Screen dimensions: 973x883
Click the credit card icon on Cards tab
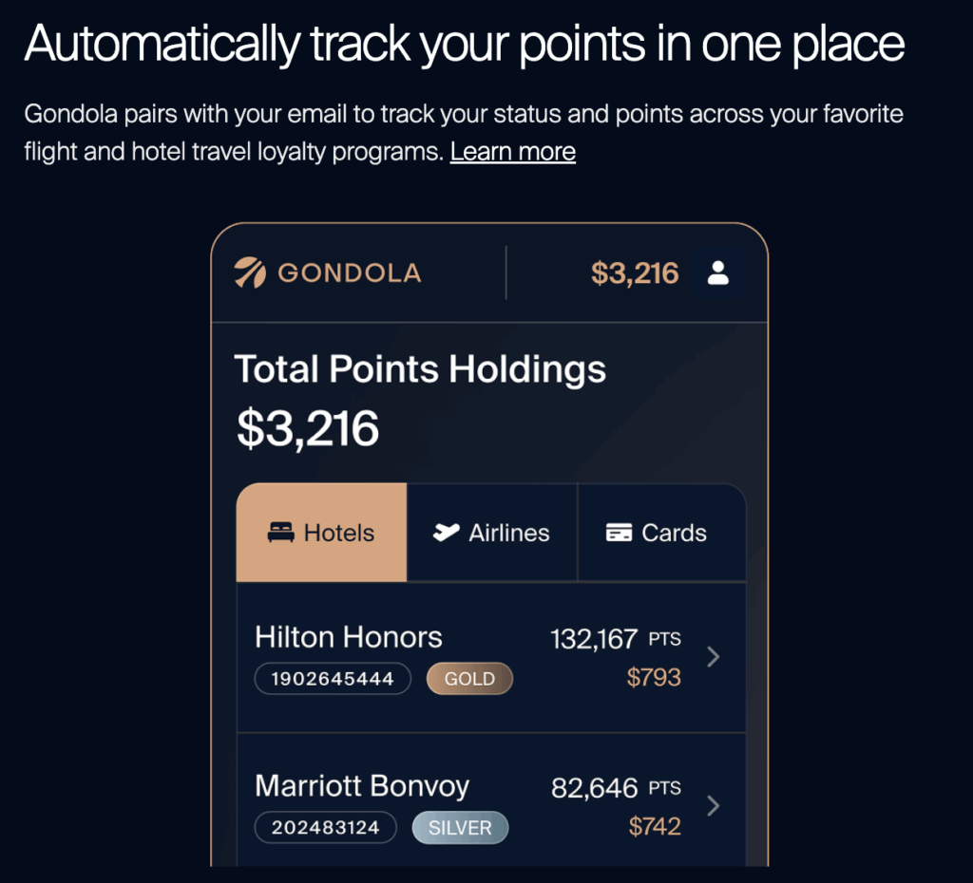coord(619,533)
